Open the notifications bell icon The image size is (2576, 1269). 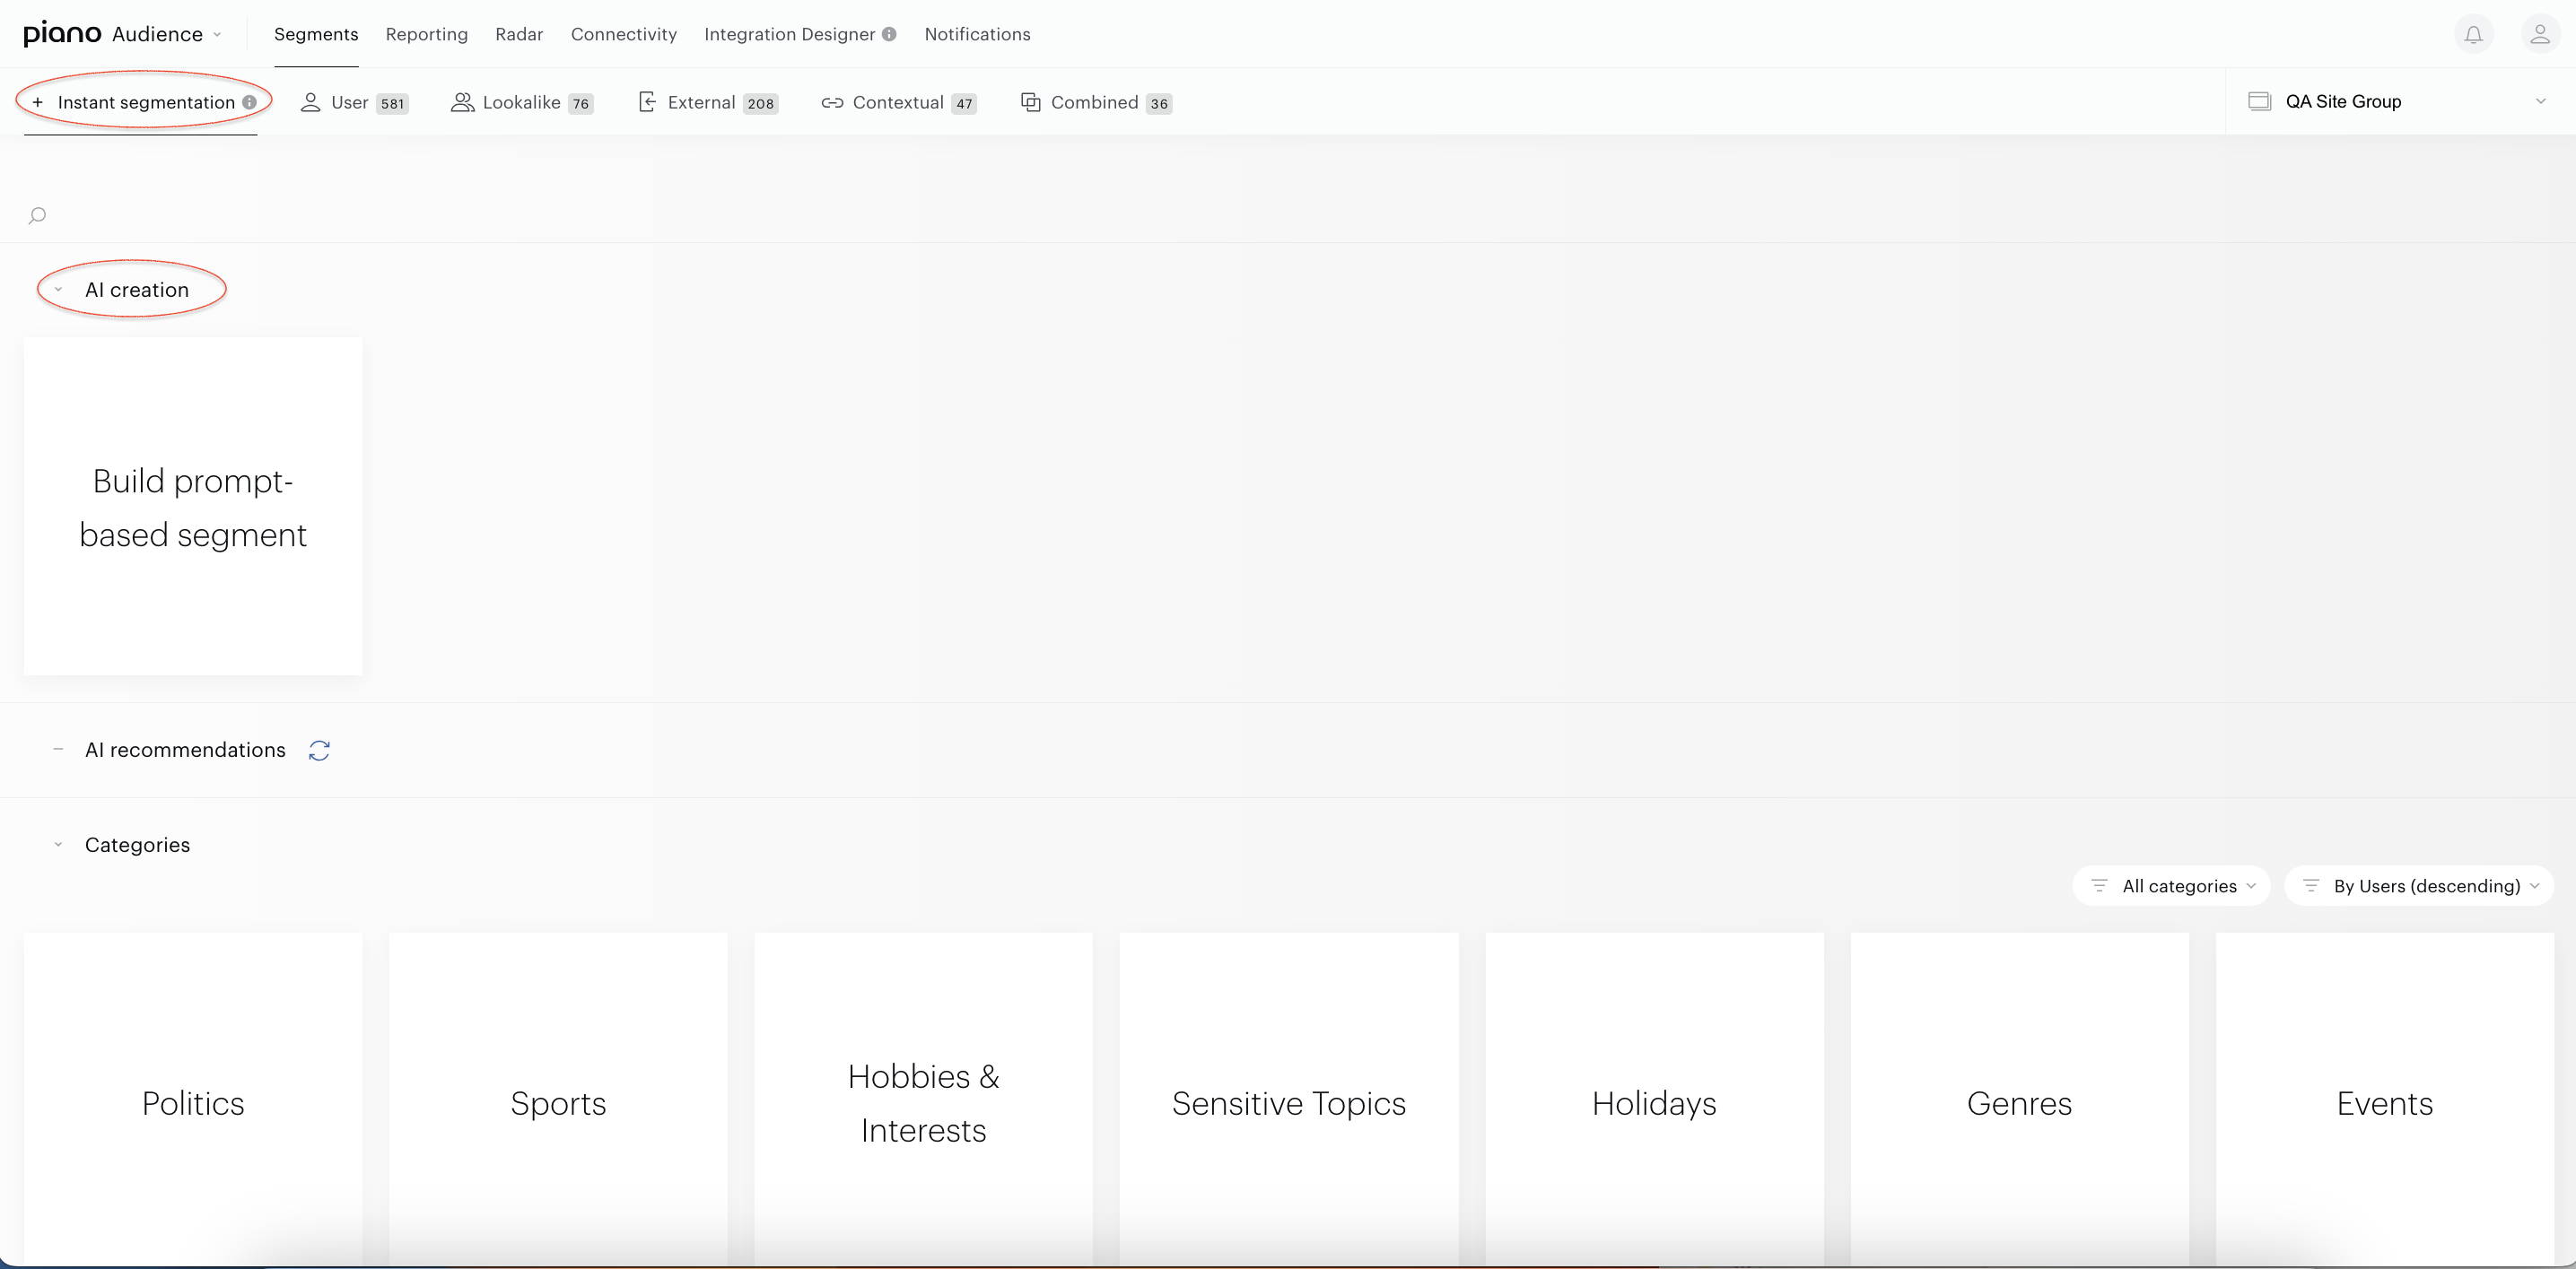tap(2473, 35)
